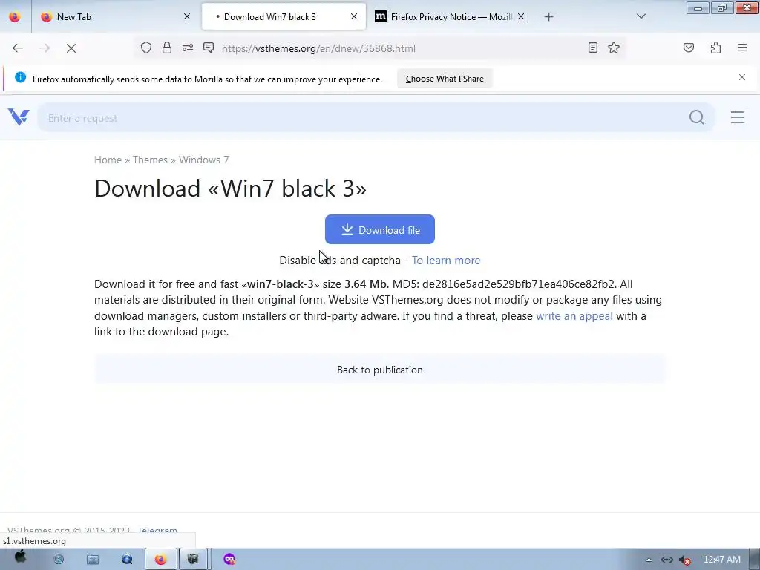Click the Download «Win7 black 3» heading
Viewport: 760px width, 570px height.
point(230,188)
